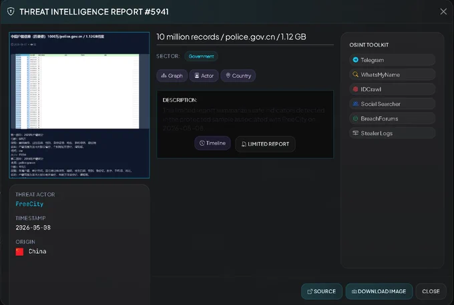This screenshot has width=454, height=305.
Task: Click the TIMESTAMP label
Action: click(31, 218)
